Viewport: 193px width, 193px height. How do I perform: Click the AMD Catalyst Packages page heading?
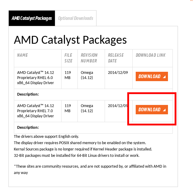click(x=70, y=40)
